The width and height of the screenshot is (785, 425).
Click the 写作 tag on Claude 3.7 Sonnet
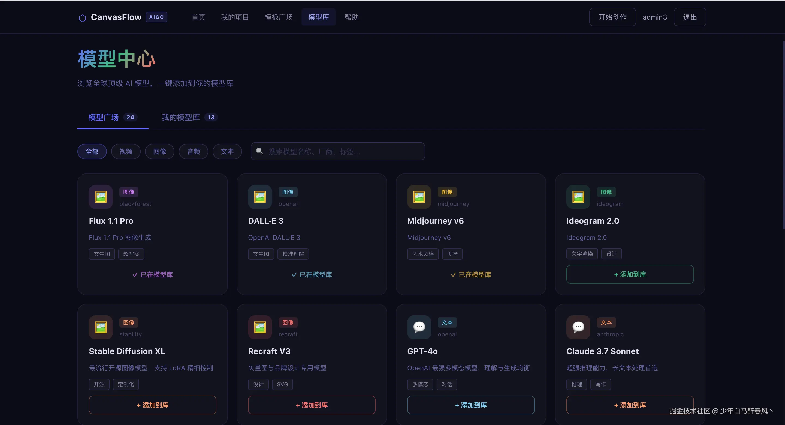tap(601, 384)
